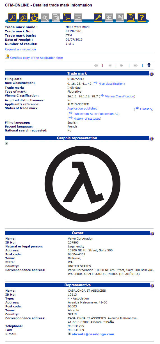Click owner ID number 207863
The height and width of the screenshot is (344, 160).
(73, 242)
